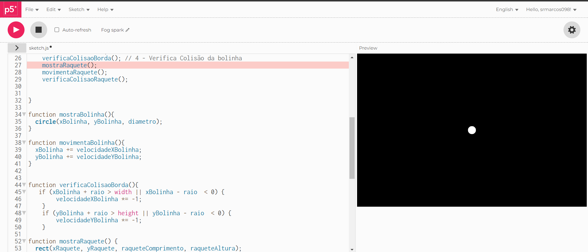Run the sketch with the play button
The height and width of the screenshot is (252, 588).
(16, 30)
